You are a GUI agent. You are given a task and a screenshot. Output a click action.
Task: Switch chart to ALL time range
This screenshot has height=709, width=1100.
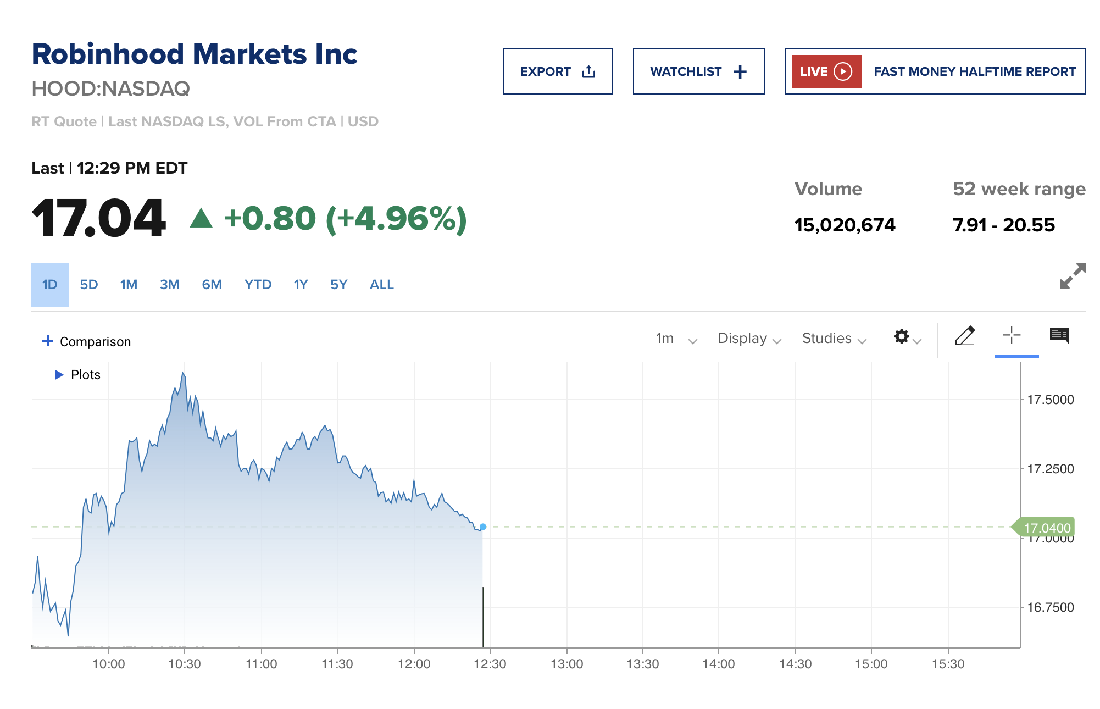click(381, 285)
